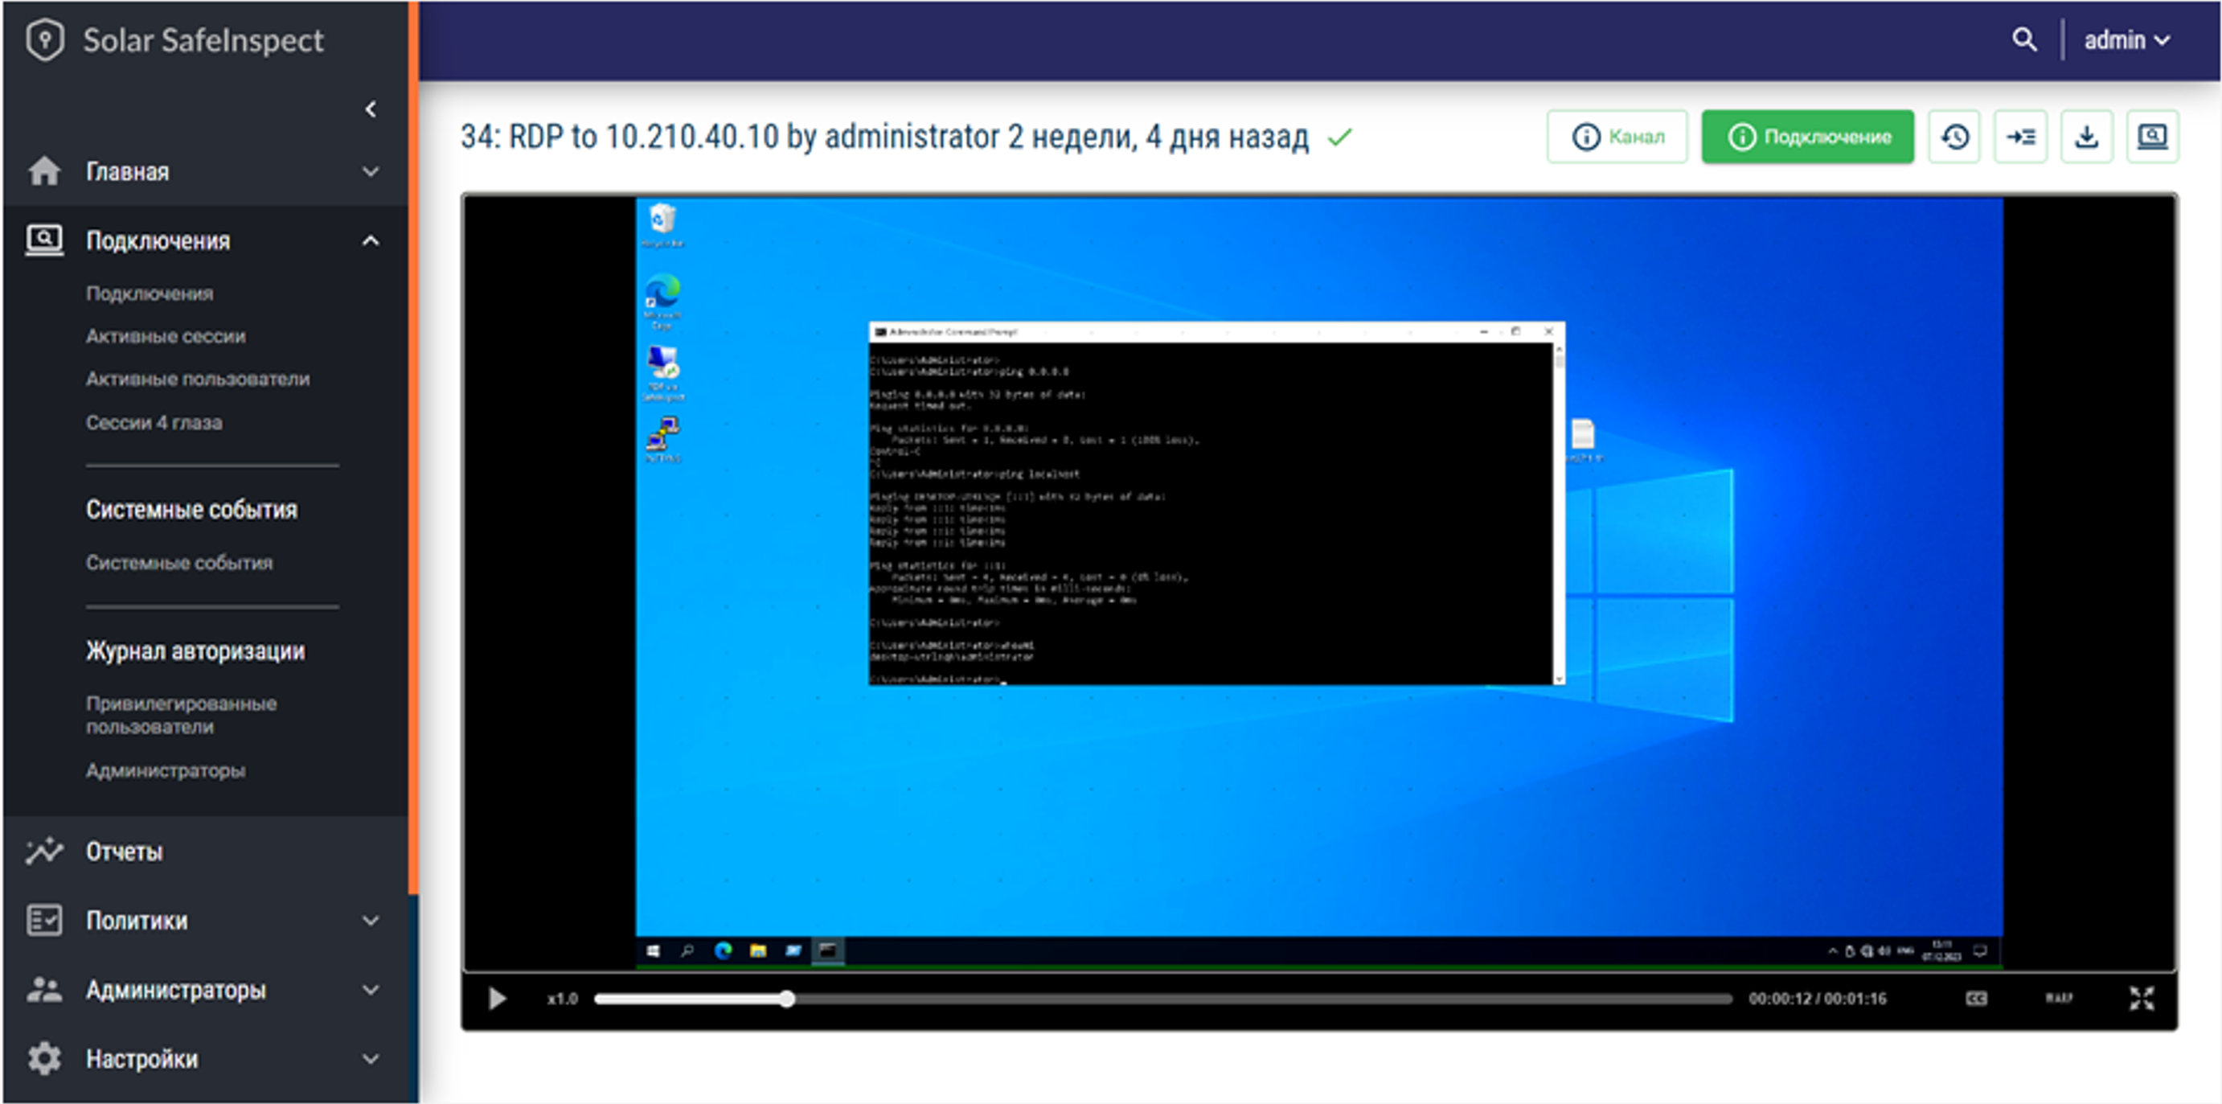
Task: Toggle the MAP option in the player
Action: pyautogui.click(x=2058, y=998)
